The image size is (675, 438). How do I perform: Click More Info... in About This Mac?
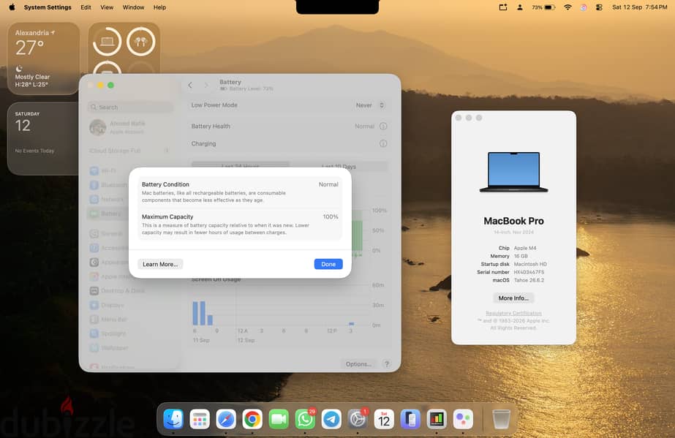[513, 298]
